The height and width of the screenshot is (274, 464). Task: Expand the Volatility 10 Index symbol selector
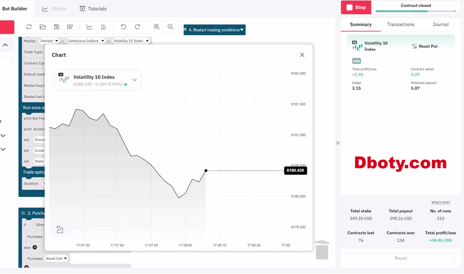pos(135,80)
